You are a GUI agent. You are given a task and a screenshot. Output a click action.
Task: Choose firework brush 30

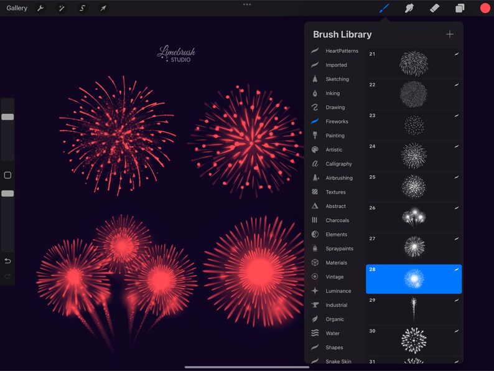click(x=414, y=340)
